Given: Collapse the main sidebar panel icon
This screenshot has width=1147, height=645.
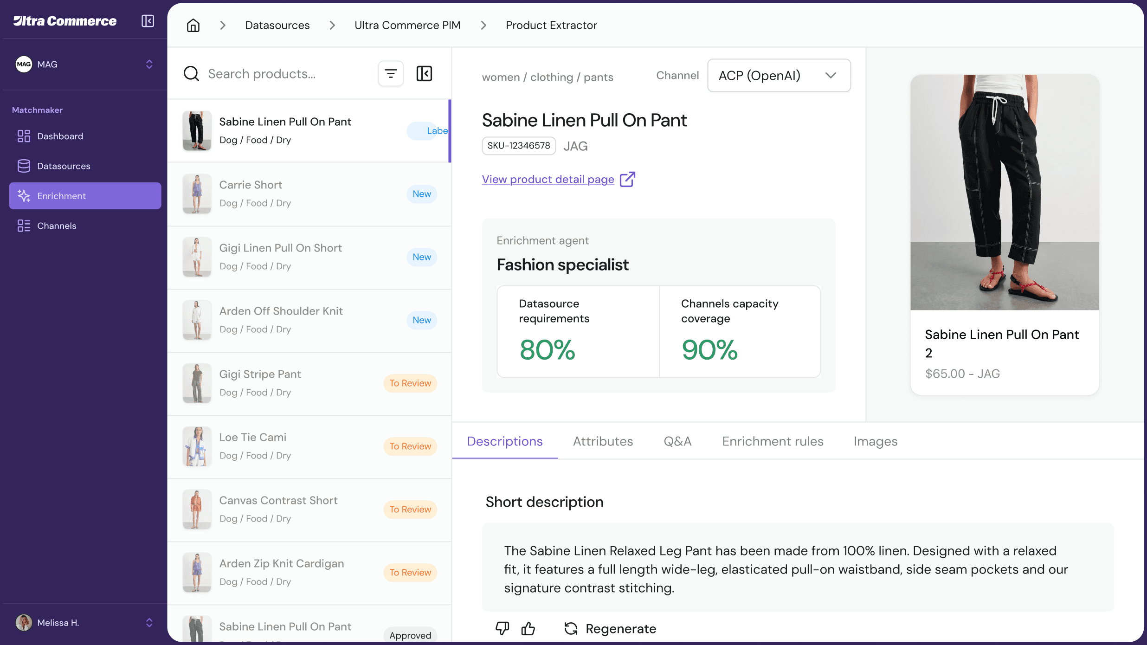Looking at the screenshot, I should 148,21.
